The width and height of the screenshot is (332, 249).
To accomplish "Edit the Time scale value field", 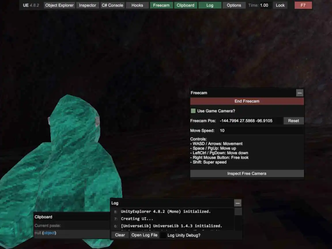I will pyautogui.click(x=265, y=5).
